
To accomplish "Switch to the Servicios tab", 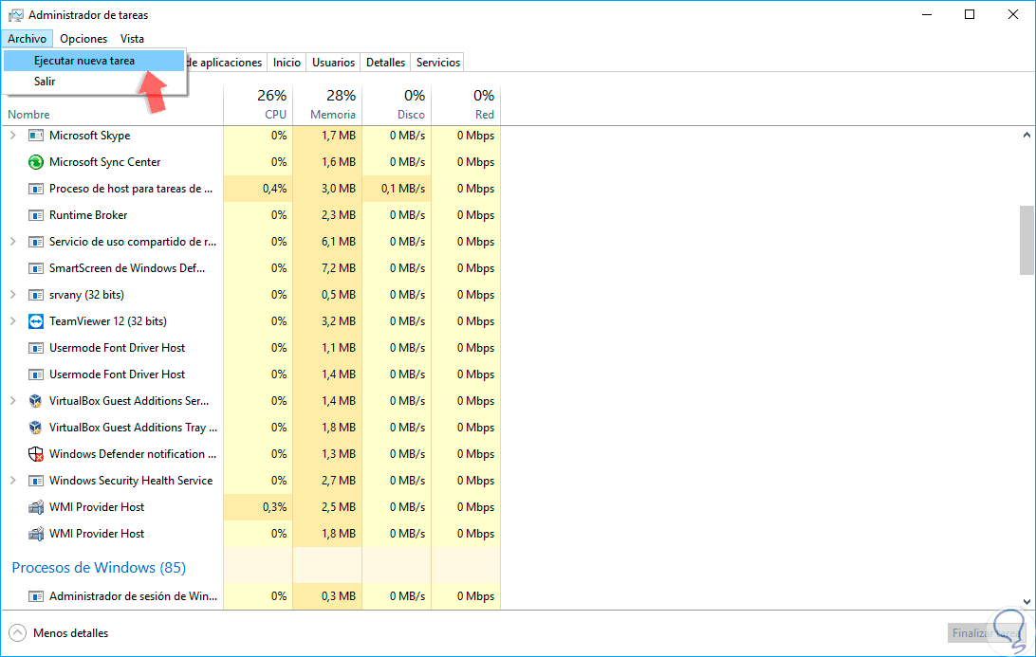I will (437, 62).
